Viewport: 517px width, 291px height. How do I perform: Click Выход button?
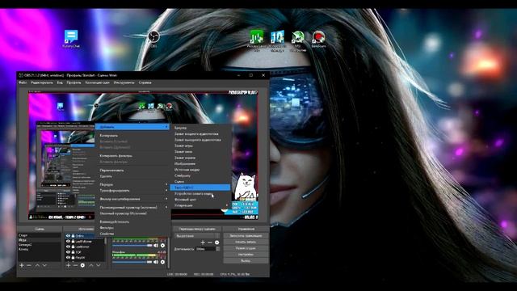246,261
